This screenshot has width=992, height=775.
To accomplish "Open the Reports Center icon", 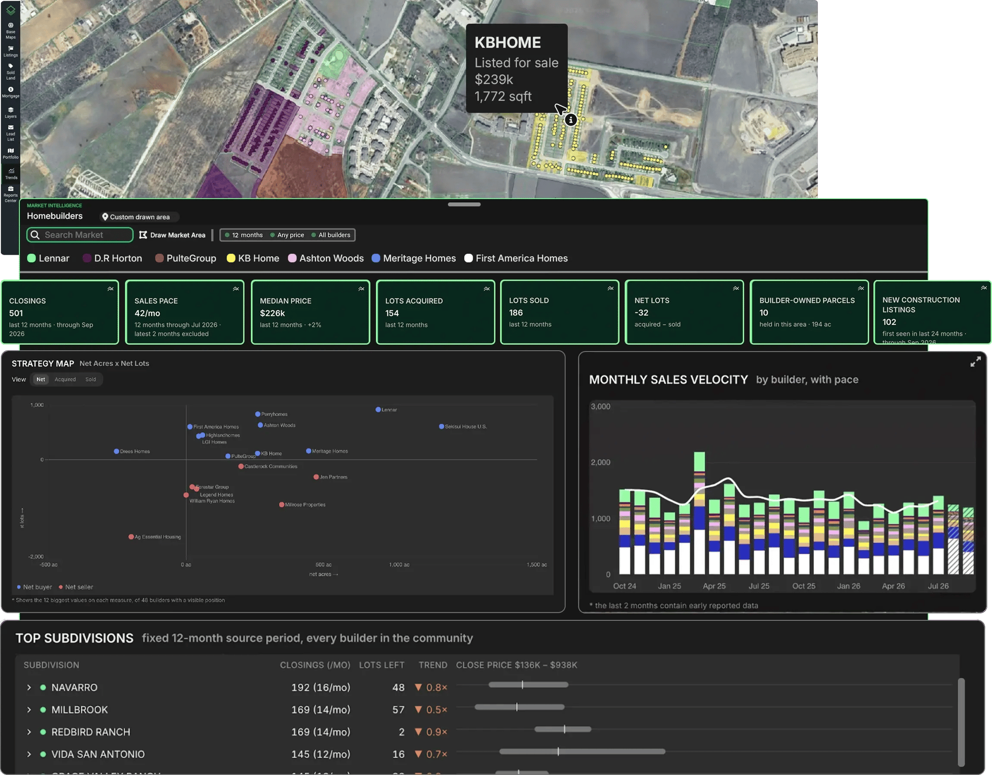I will pos(10,194).
